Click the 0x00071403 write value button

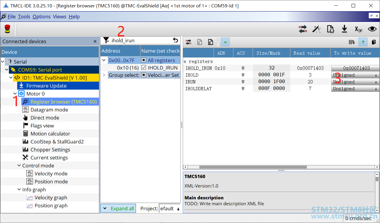pyautogui.click(x=355, y=68)
